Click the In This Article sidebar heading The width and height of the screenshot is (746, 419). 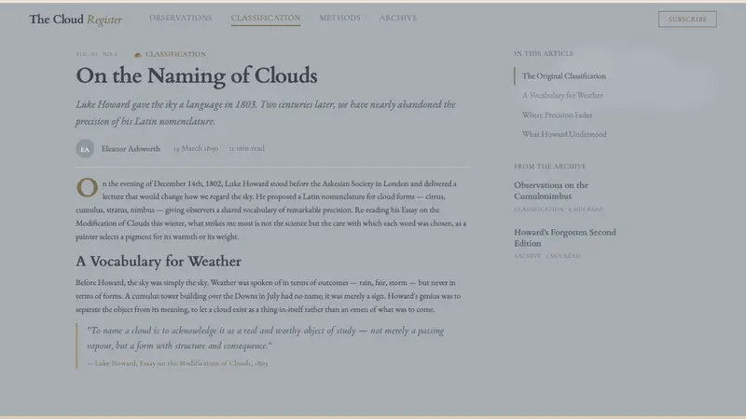pyautogui.click(x=544, y=54)
